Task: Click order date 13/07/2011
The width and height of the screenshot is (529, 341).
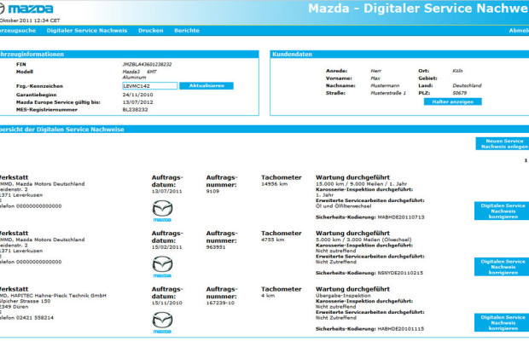Action: tap(166, 191)
